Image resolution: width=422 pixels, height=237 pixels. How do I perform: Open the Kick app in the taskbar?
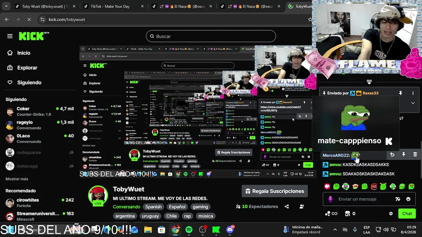[x=216, y=229]
